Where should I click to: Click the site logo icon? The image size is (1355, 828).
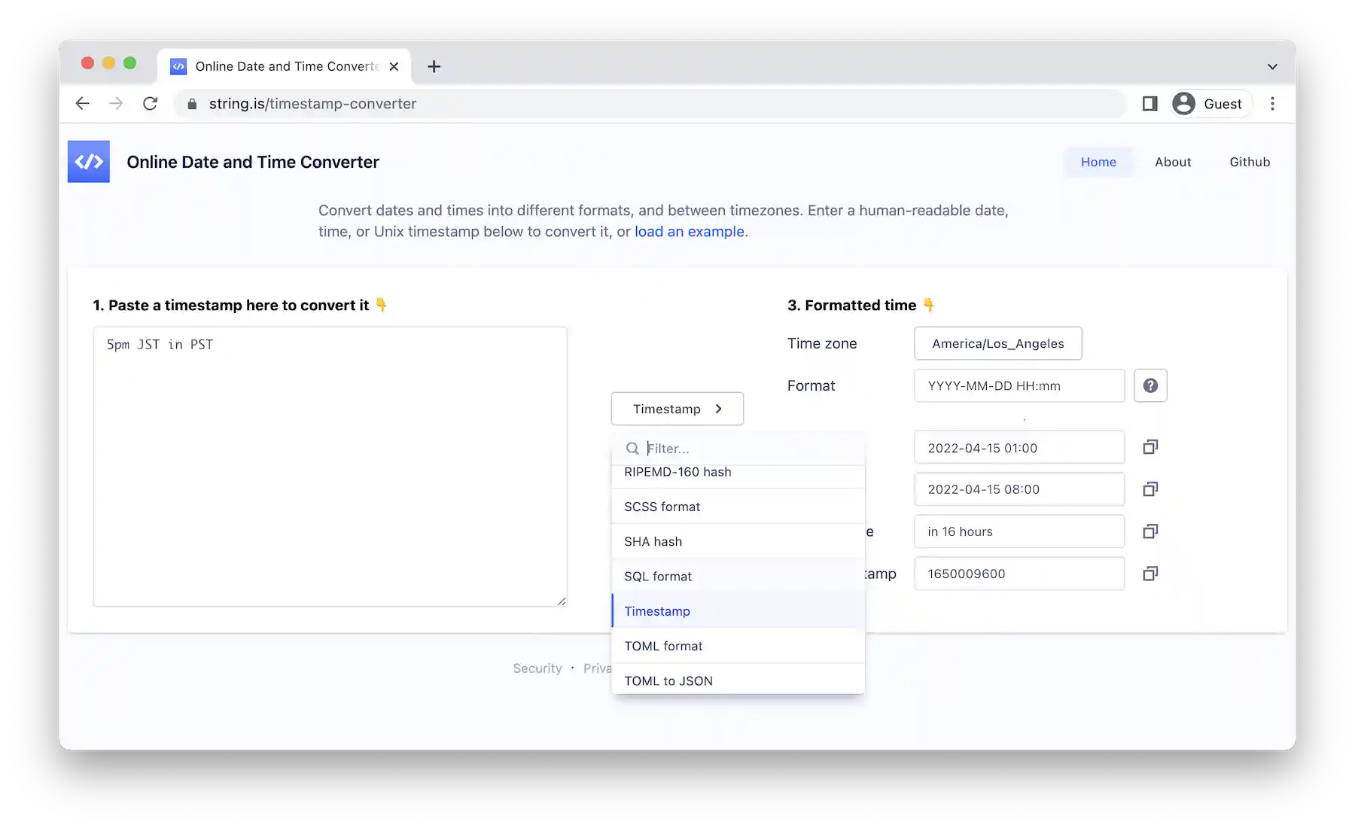88,161
